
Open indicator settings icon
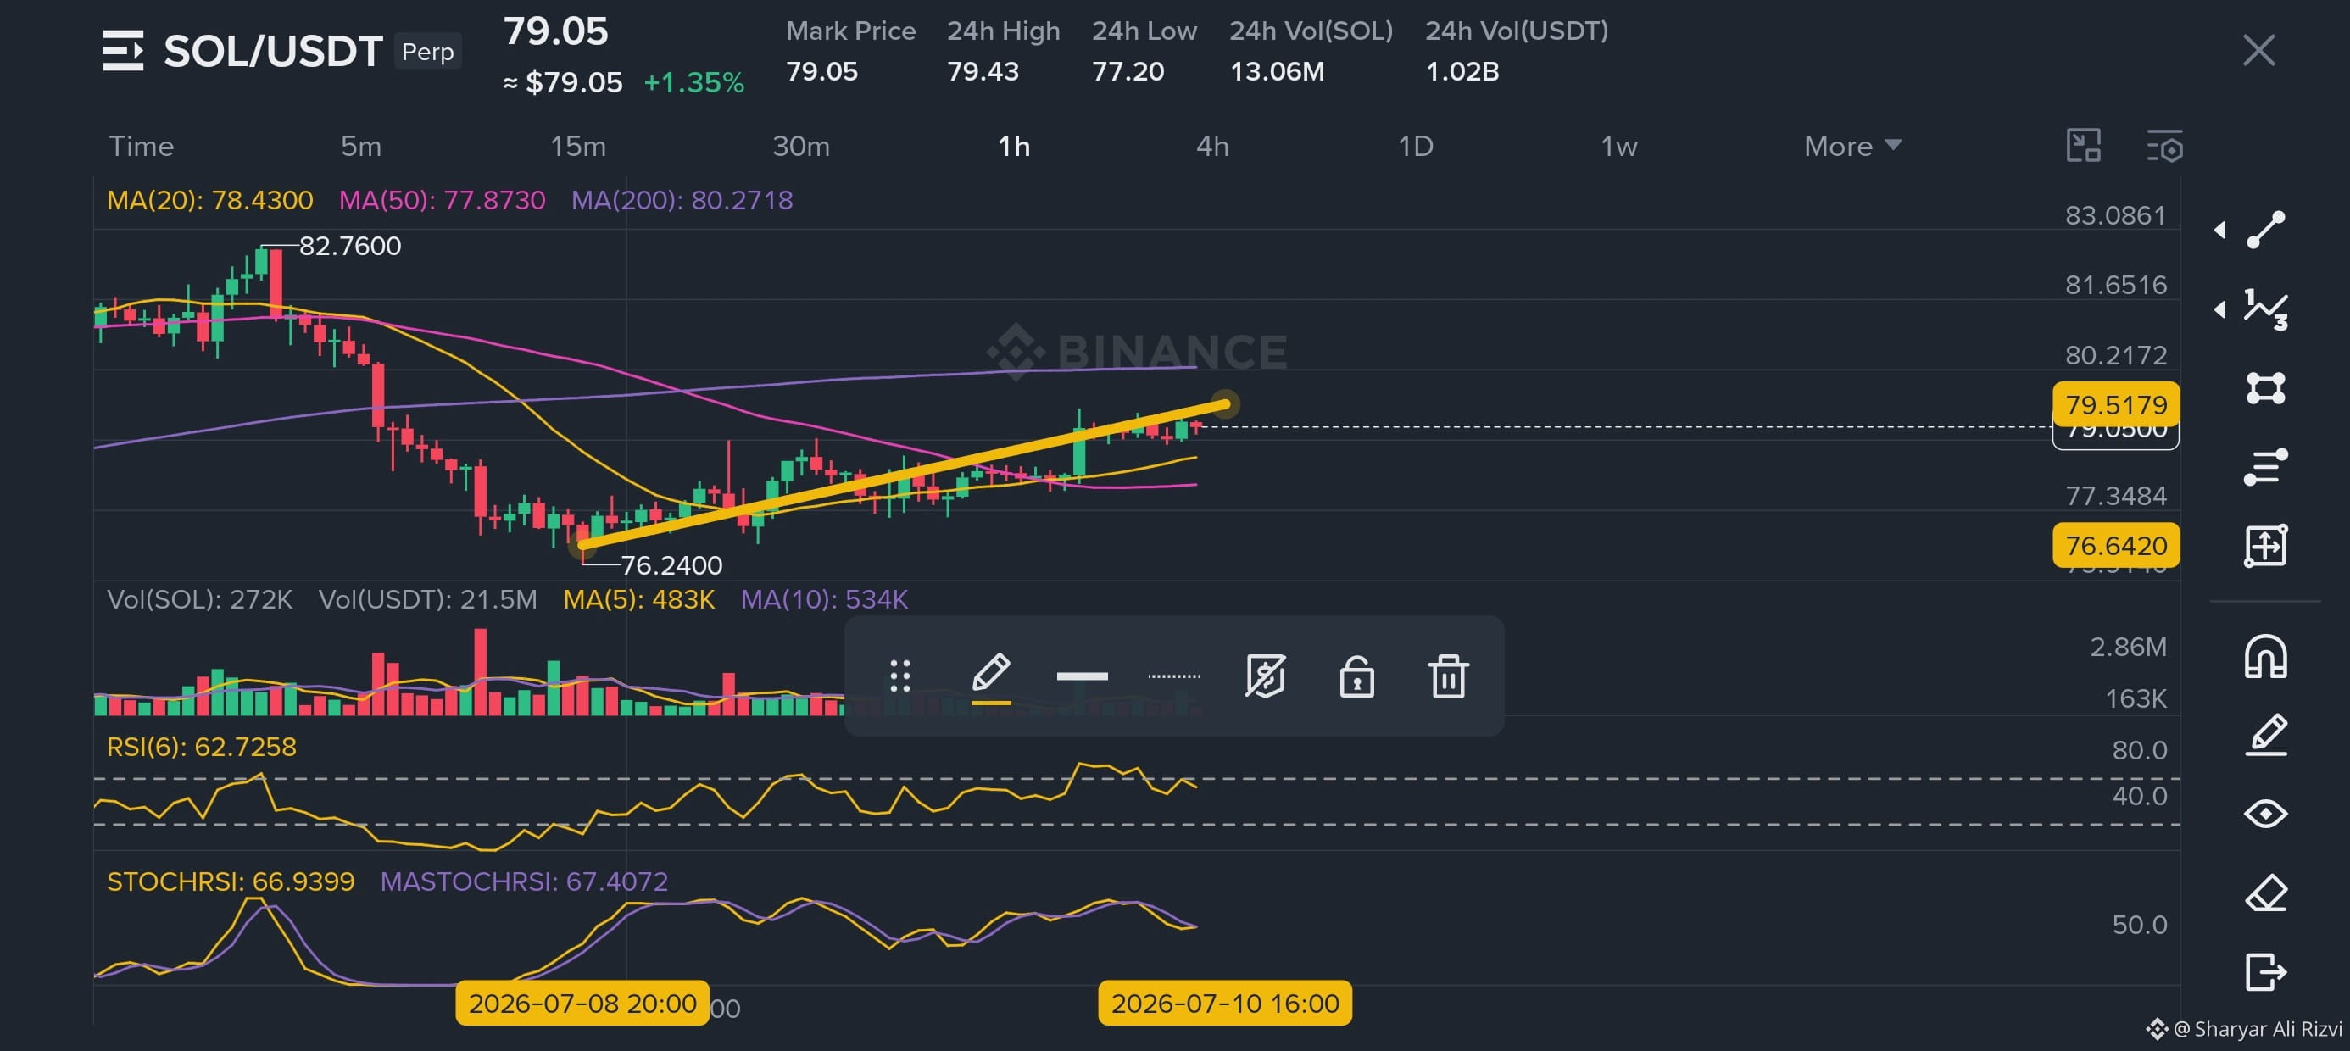click(x=2163, y=146)
